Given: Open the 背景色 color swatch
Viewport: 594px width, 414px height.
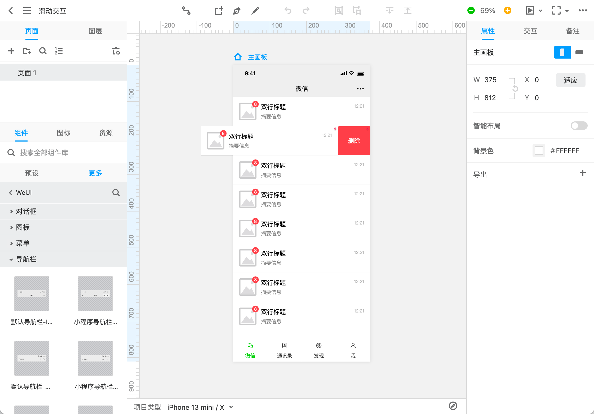Looking at the screenshot, I should click(539, 151).
